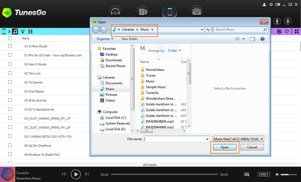Sort by the Name column header in dialog

pos(144,62)
